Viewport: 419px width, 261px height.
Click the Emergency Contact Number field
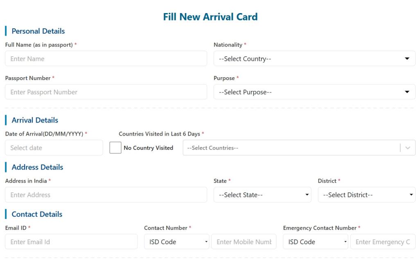[383, 242]
